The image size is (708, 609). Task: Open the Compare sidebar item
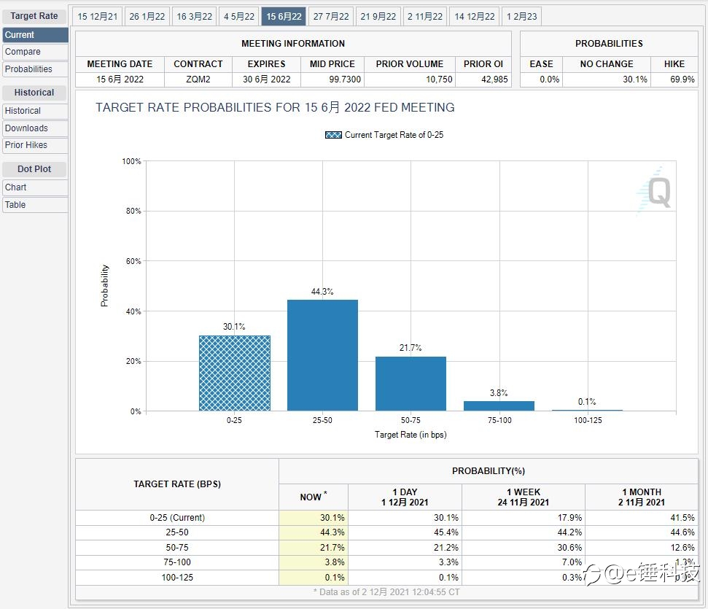[35, 52]
